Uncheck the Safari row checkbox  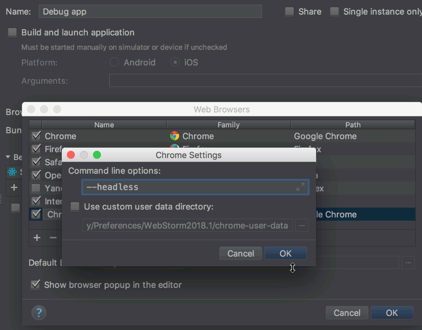tap(36, 162)
